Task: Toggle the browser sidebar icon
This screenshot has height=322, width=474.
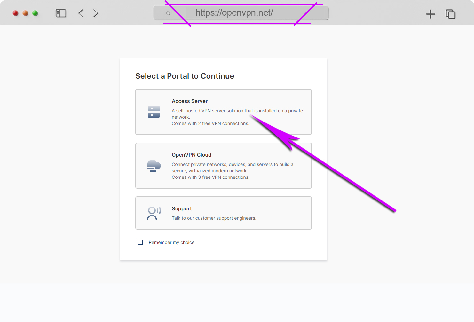Action: pos(61,13)
